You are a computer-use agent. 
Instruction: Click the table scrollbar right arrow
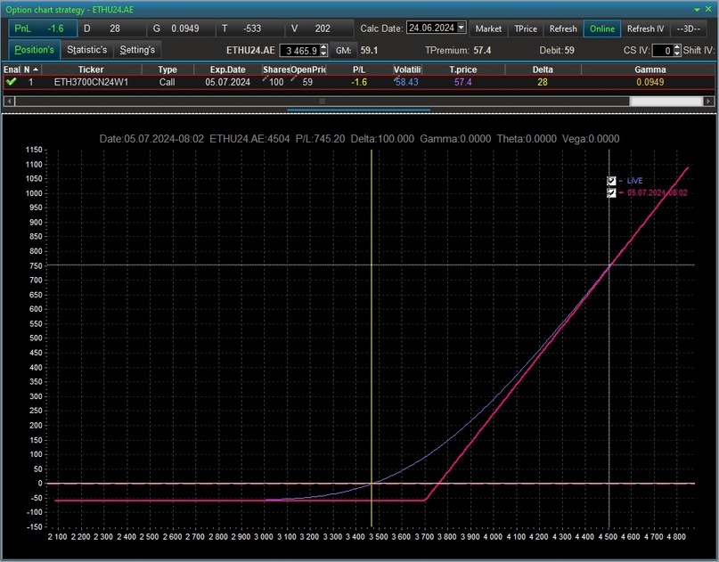coord(708,101)
